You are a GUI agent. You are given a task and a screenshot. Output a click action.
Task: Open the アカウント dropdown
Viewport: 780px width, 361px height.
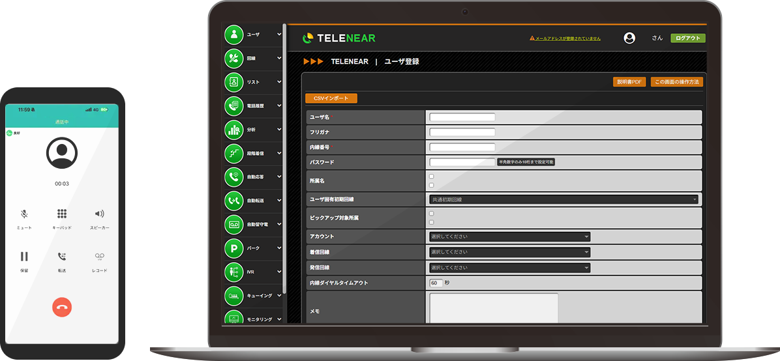(510, 237)
